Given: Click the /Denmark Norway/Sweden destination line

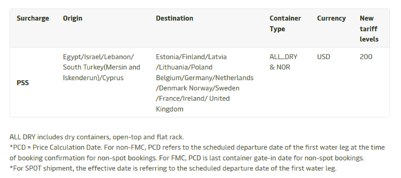Looking at the screenshot, I should click(x=197, y=88).
